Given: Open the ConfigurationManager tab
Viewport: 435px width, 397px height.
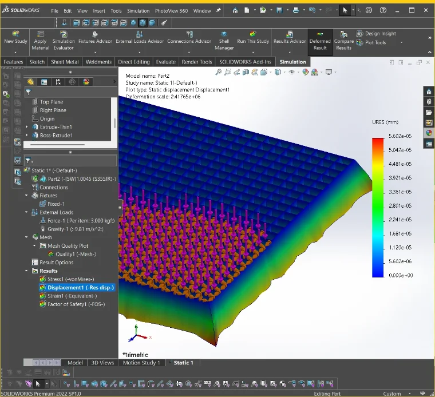Looking at the screenshot, I should (58, 82).
